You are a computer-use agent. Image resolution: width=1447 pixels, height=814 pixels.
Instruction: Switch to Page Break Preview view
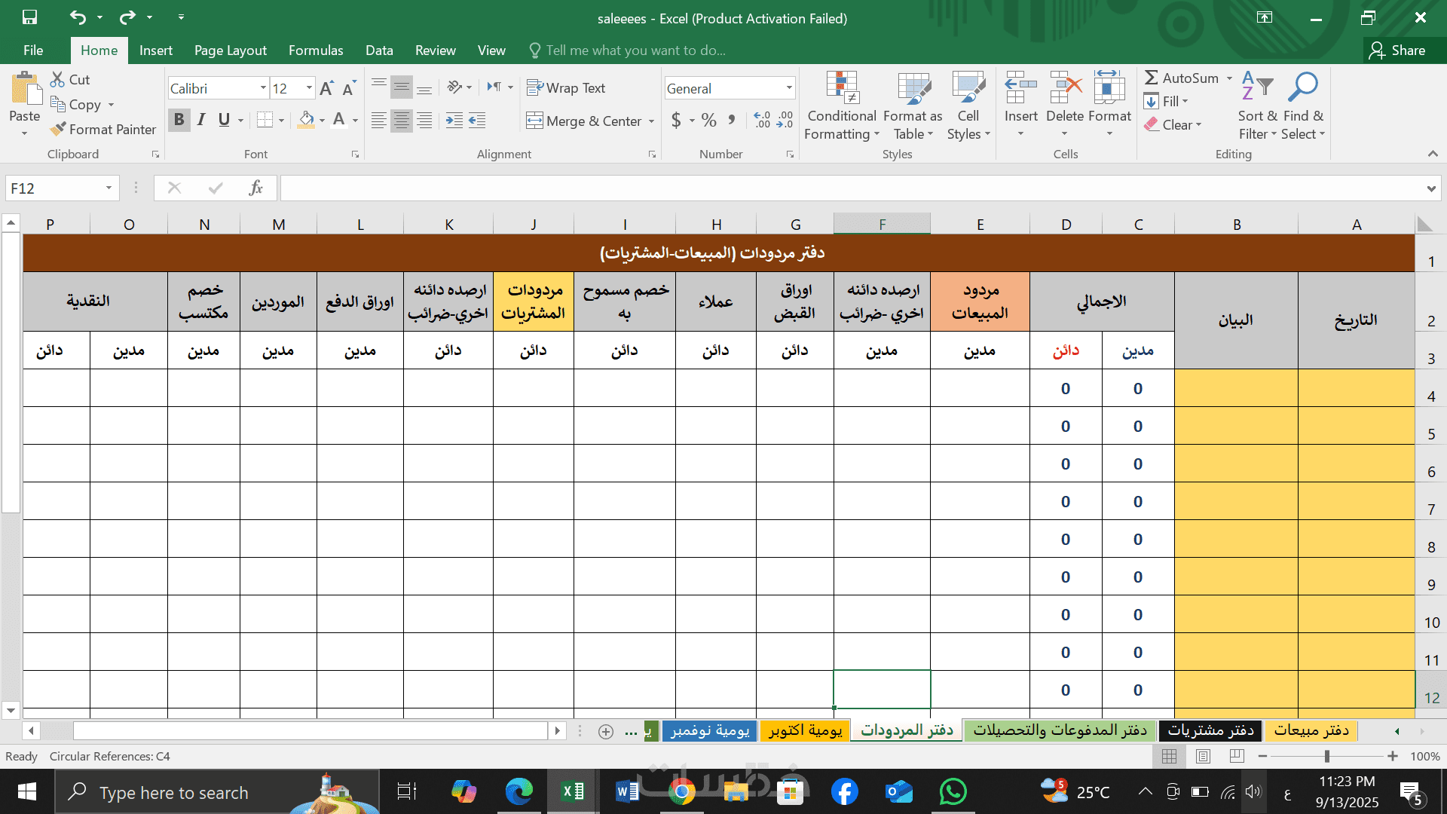(x=1237, y=756)
